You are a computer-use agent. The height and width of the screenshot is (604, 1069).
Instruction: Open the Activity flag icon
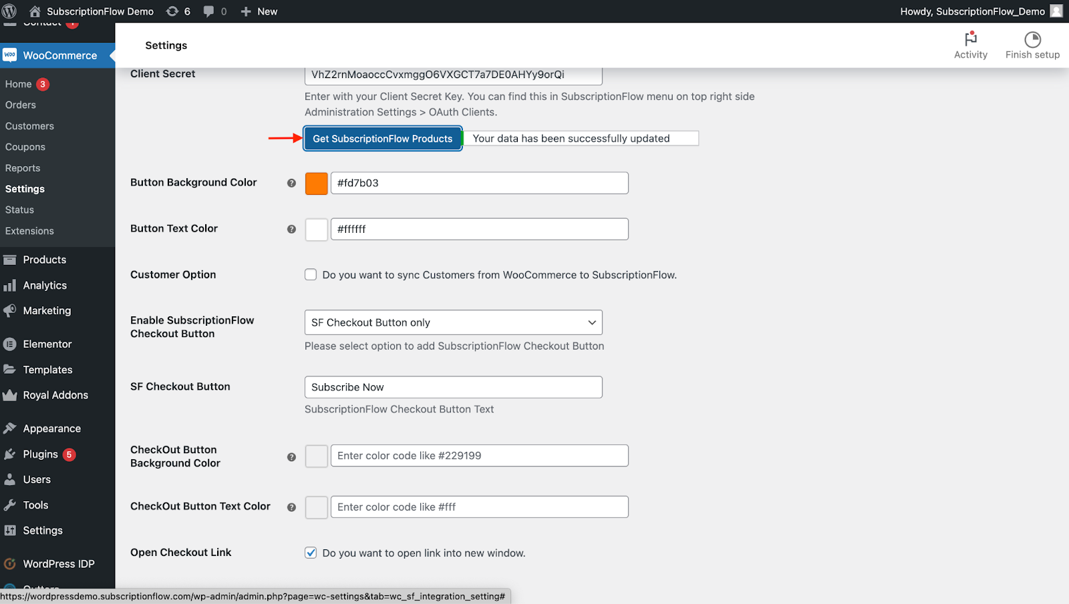[x=971, y=39]
